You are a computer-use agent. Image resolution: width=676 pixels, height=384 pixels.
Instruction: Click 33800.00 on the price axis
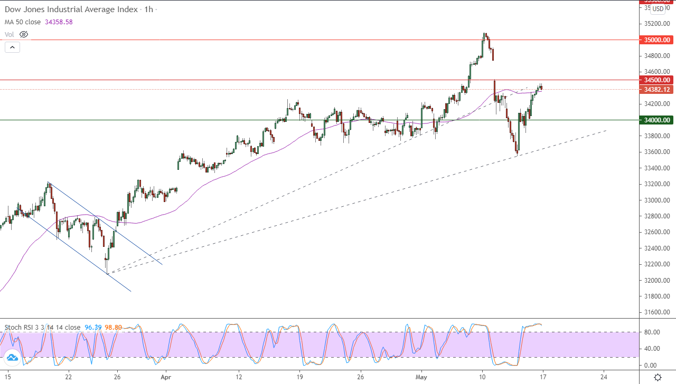pyautogui.click(x=656, y=136)
